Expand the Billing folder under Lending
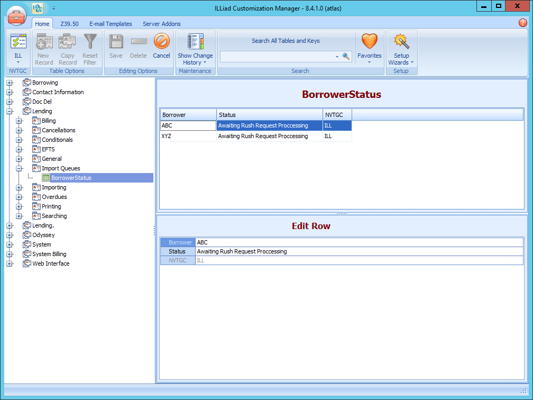Image resolution: width=533 pixels, height=400 pixels. pyautogui.click(x=19, y=121)
